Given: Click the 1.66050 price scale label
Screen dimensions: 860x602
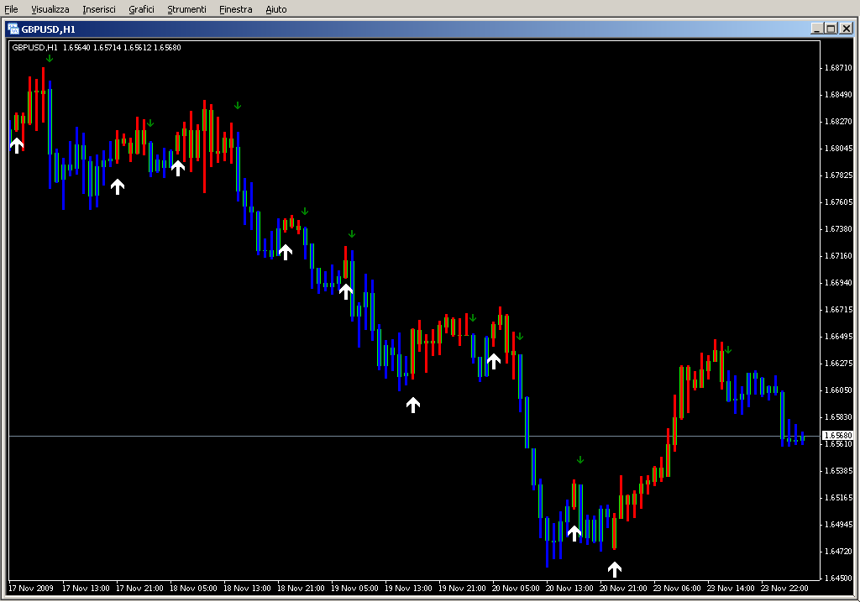Looking at the screenshot, I should pyautogui.click(x=839, y=390).
